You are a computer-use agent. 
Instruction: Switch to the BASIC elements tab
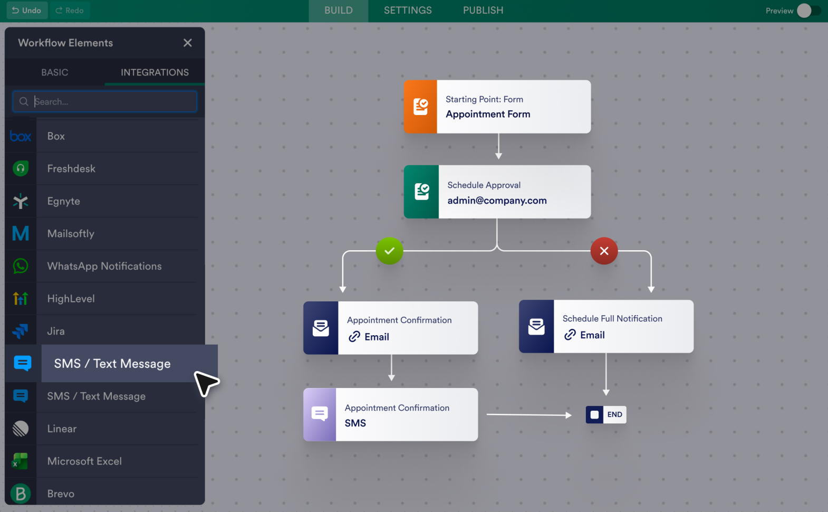(55, 72)
